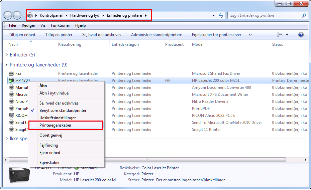Image resolution: width=311 pixels, height=190 pixels.
Task: Open the Funktioner menu
Action: click(60, 25)
